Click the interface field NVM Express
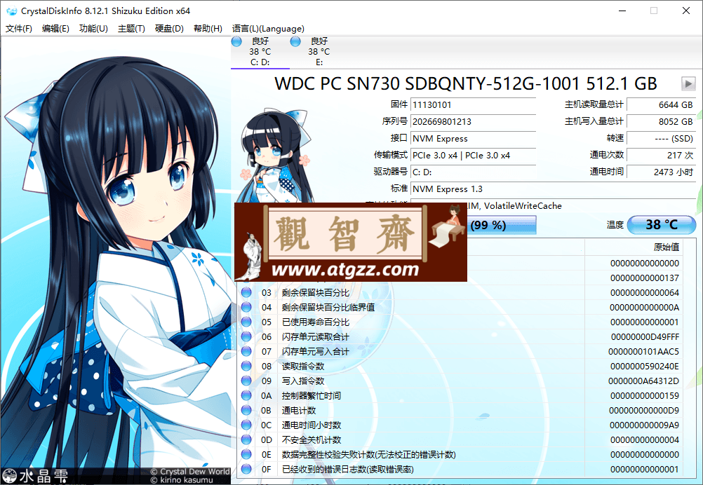 pos(473,138)
